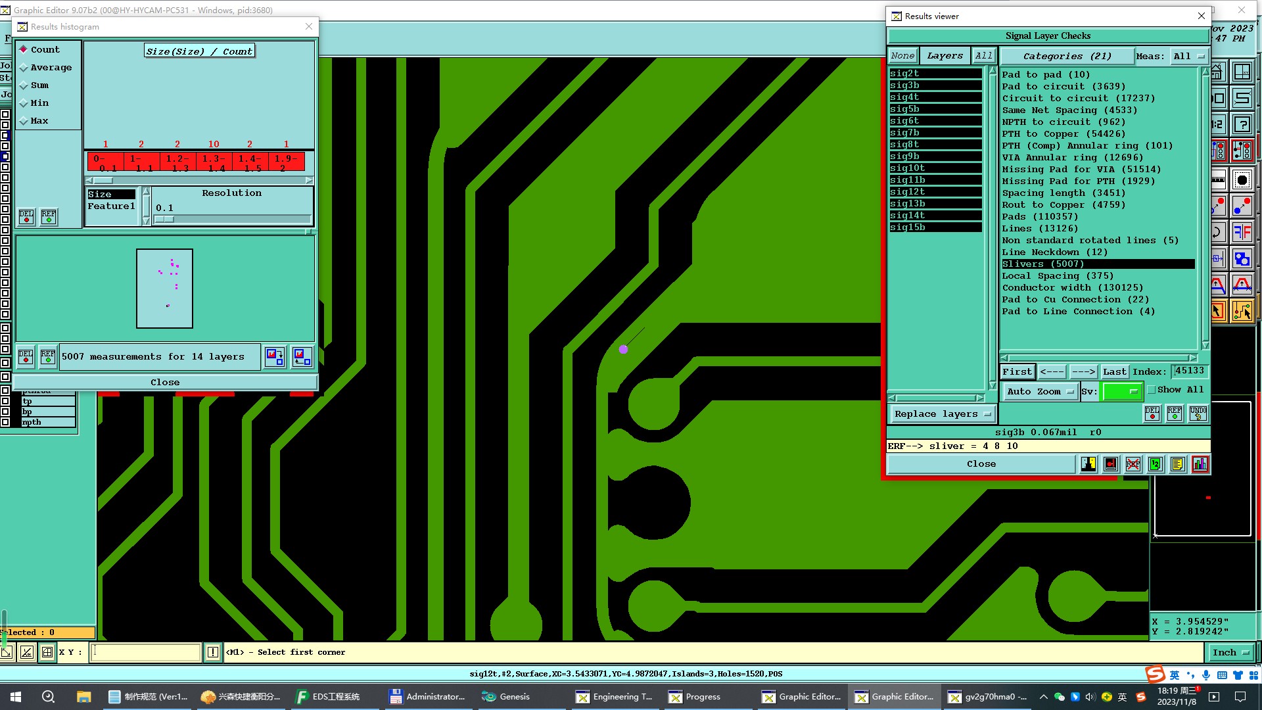Click the question mark help tool icon
This screenshot has height=710, width=1262.
(x=1242, y=124)
